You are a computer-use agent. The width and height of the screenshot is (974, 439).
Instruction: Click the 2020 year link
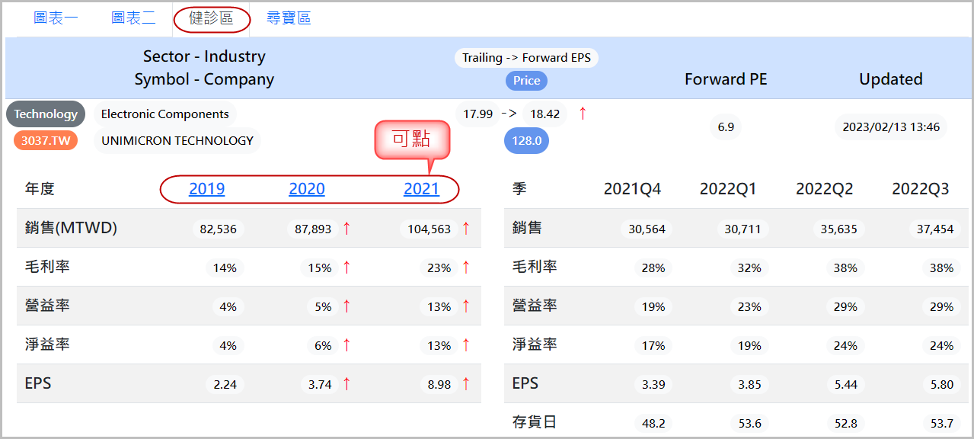tap(306, 189)
